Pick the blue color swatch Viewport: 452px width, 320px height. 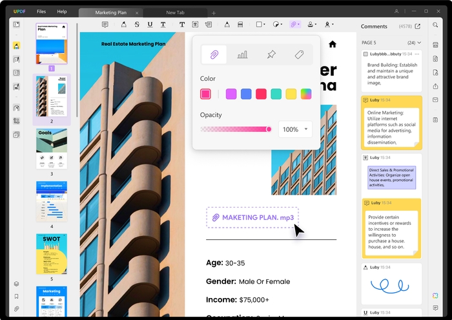(246, 94)
